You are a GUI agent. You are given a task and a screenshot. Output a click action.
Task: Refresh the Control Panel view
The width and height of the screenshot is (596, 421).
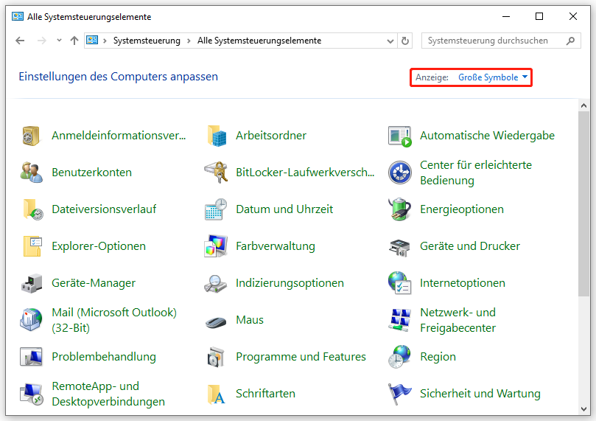tap(405, 41)
